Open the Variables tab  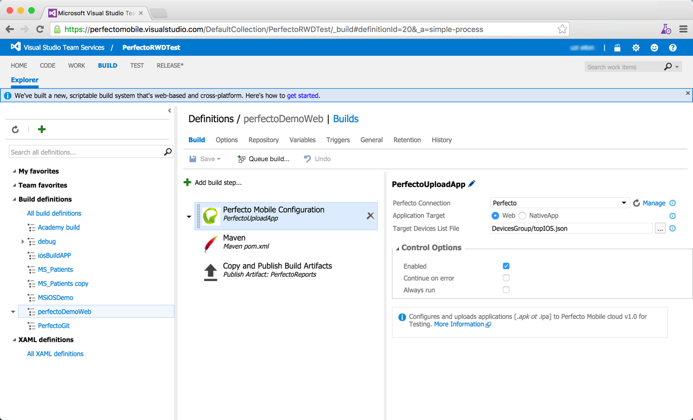(x=303, y=140)
